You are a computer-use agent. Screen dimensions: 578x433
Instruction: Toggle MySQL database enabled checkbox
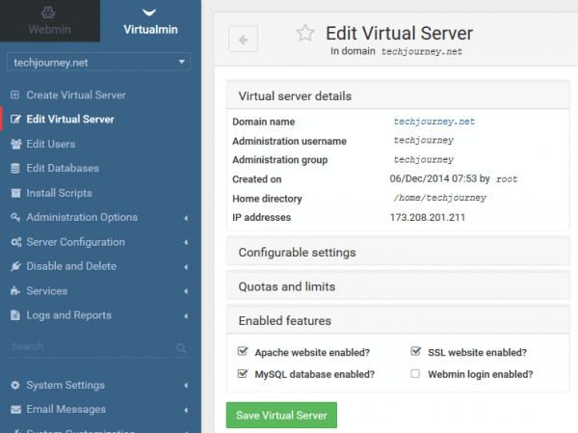243,373
